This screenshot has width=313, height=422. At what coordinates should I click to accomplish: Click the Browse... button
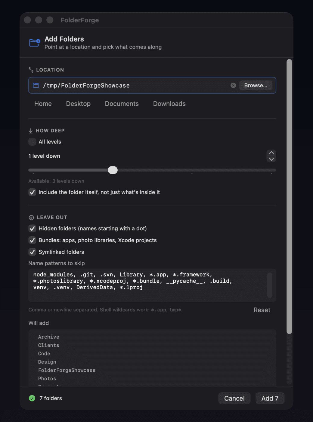[256, 85]
